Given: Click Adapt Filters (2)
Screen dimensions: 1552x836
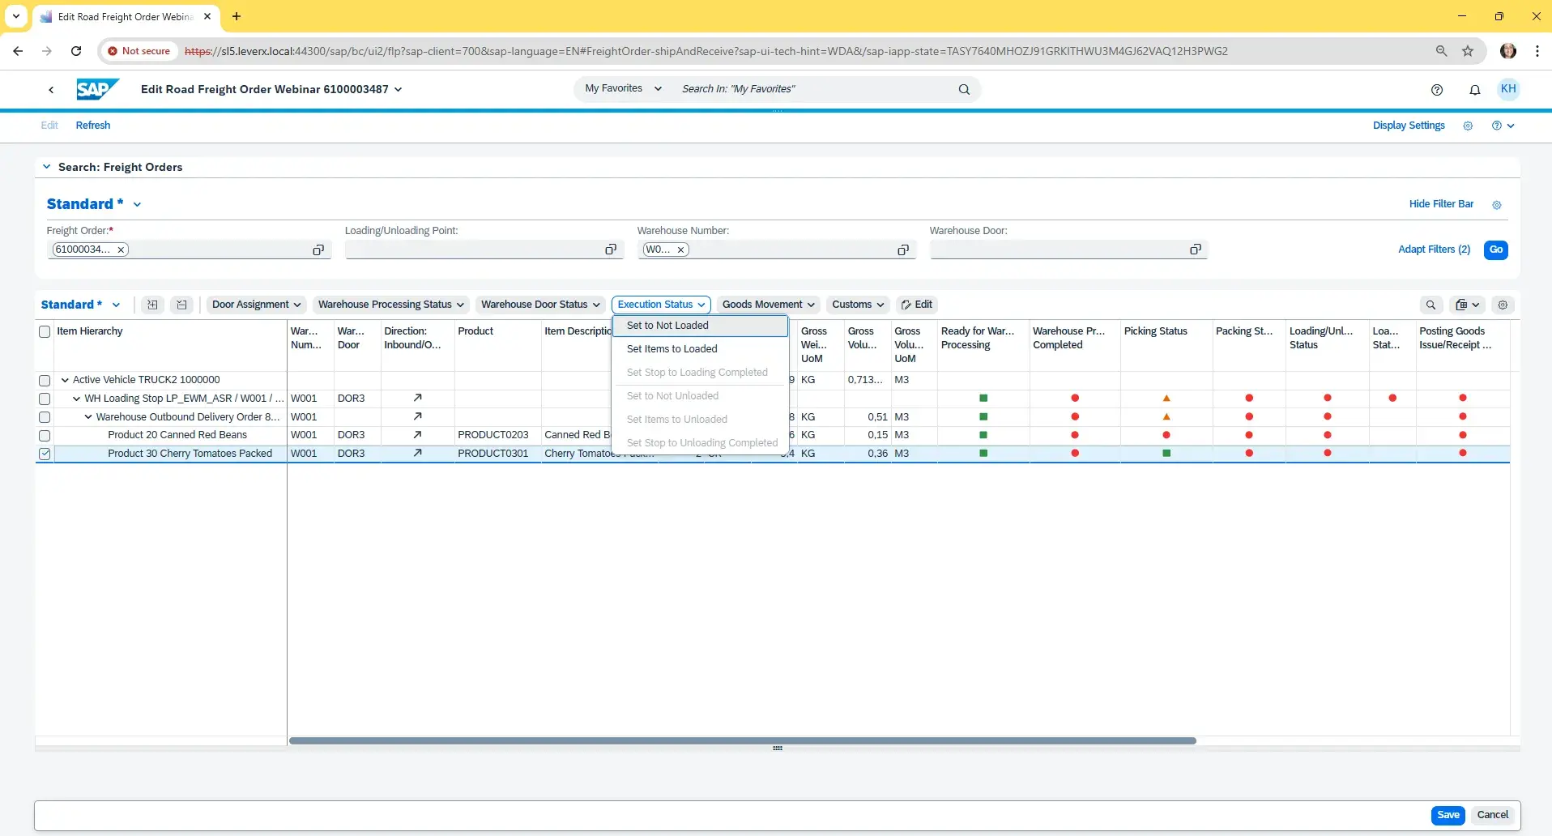Looking at the screenshot, I should pos(1434,250).
